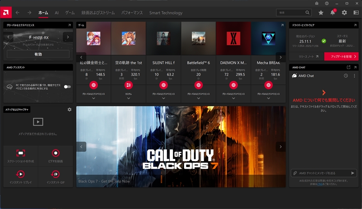Click the インスタント GIF icon
This screenshot has height=209, width=362.
(56, 174)
